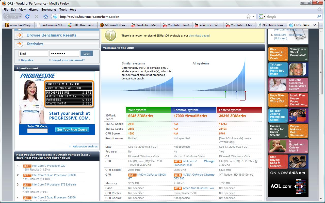Screen dimensions: 325x203
Task: Click the Firefox activity throbber icon
Action: (319, 10)
